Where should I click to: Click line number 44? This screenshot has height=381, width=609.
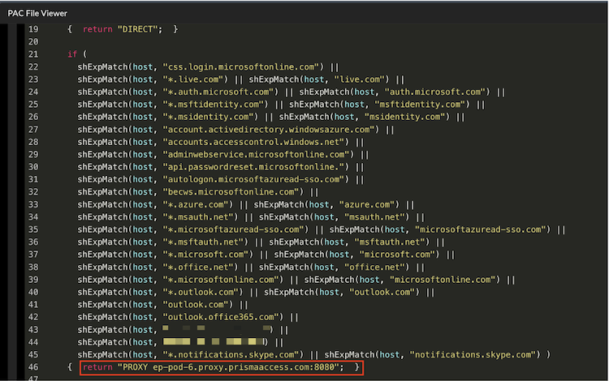33,342
